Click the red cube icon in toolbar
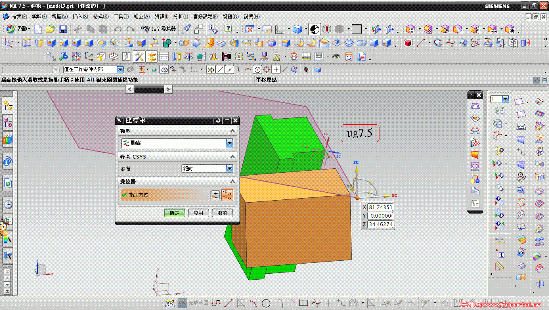Image resolution: width=549 pixels, height=310 pixels. (408, 42)
